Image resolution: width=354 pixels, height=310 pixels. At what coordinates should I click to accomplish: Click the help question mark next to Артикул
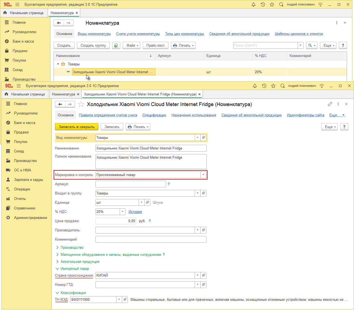click(169, 184)
